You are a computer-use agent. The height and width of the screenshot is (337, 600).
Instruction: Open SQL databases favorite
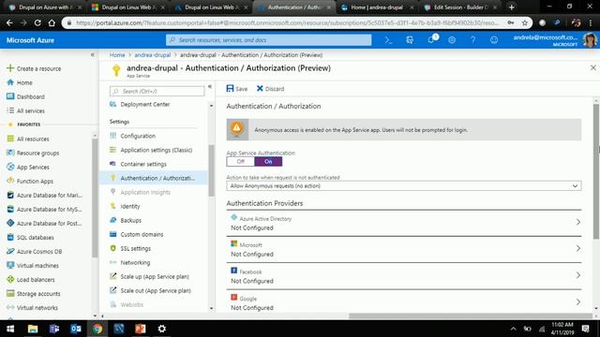[x=35, y=237]
